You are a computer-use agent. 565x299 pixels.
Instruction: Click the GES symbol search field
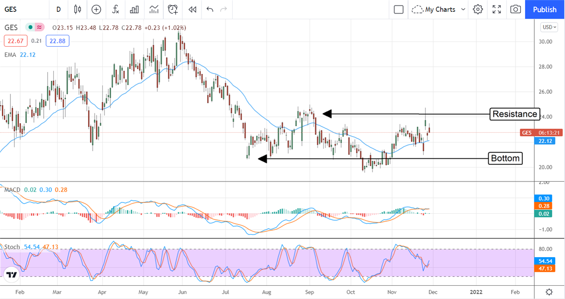(18, 9)
